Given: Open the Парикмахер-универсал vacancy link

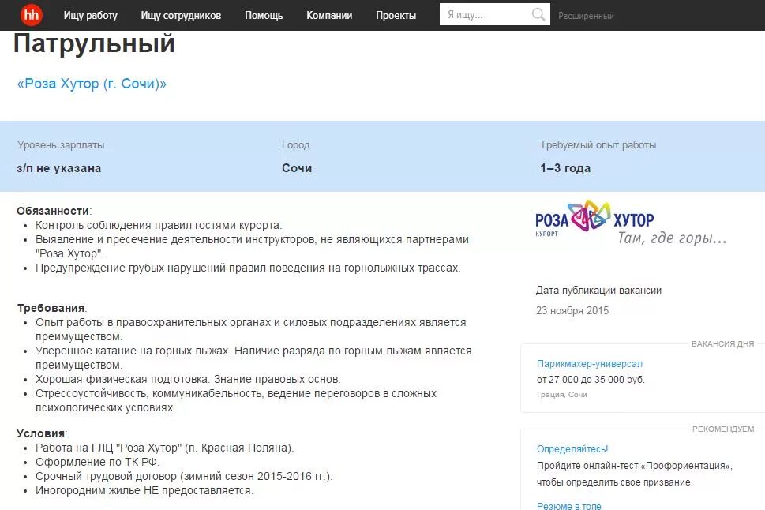Looking at the screenshot, I should pyautogui.click(x=590, y=364).
